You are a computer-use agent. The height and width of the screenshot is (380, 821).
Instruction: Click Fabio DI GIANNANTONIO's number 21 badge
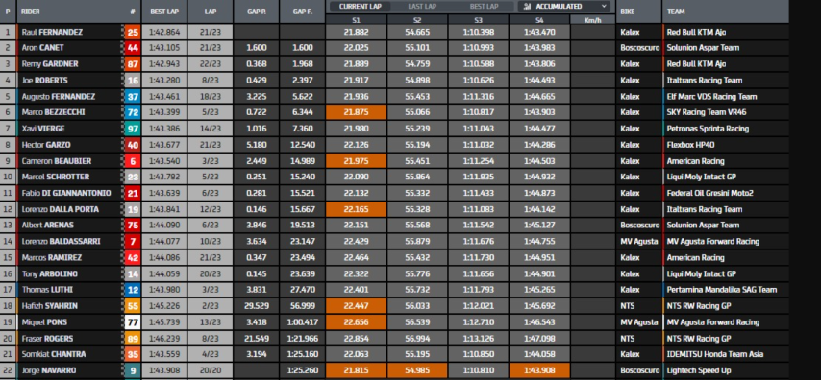tap(133, 194)
